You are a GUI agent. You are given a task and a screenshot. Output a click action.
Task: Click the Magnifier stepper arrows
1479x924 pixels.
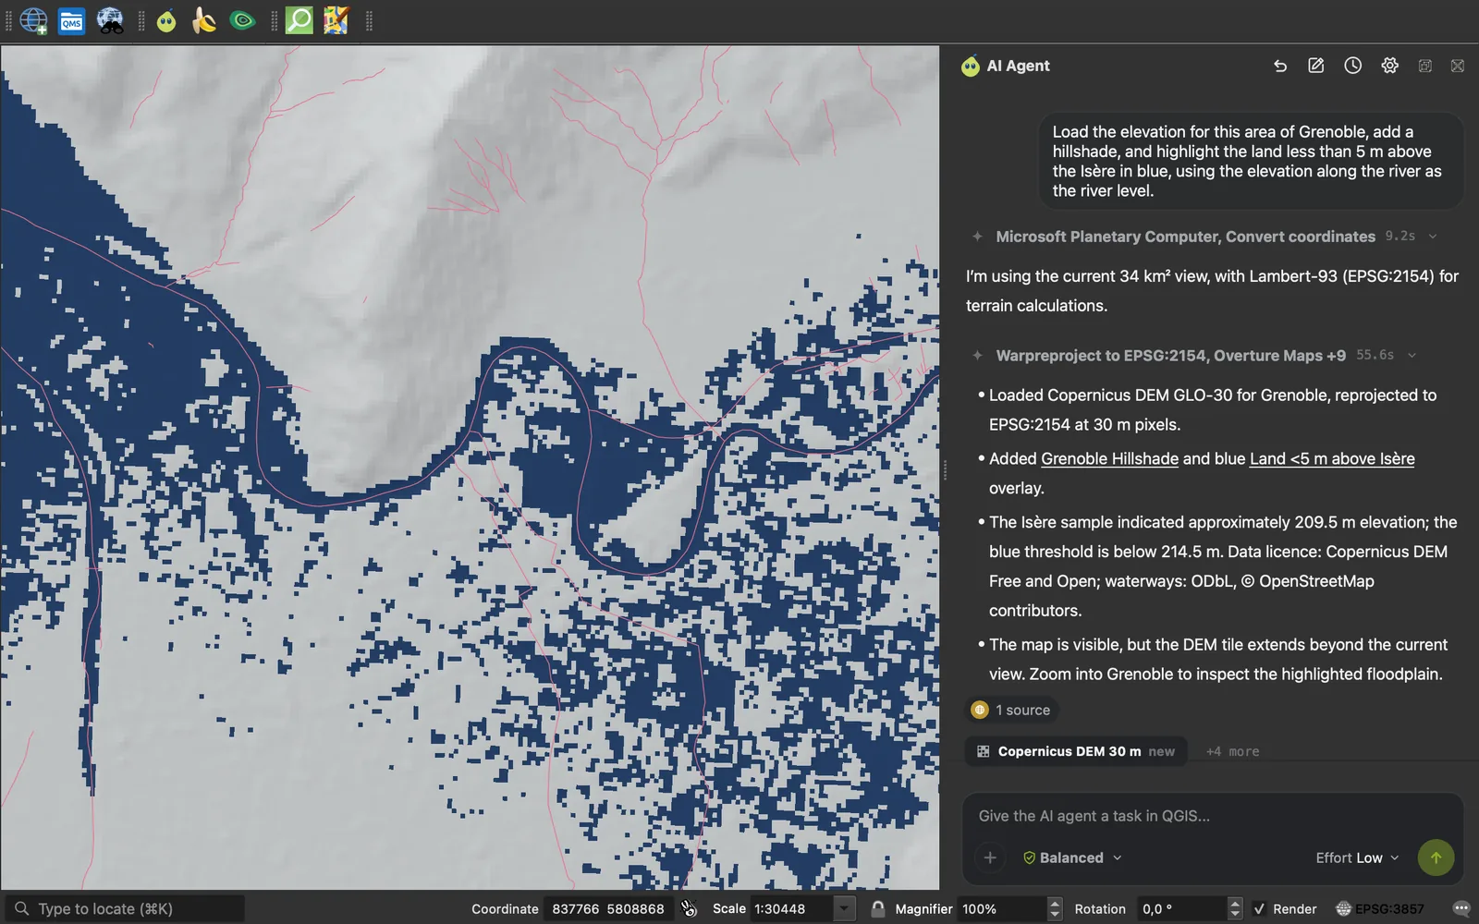(1055, 908)
